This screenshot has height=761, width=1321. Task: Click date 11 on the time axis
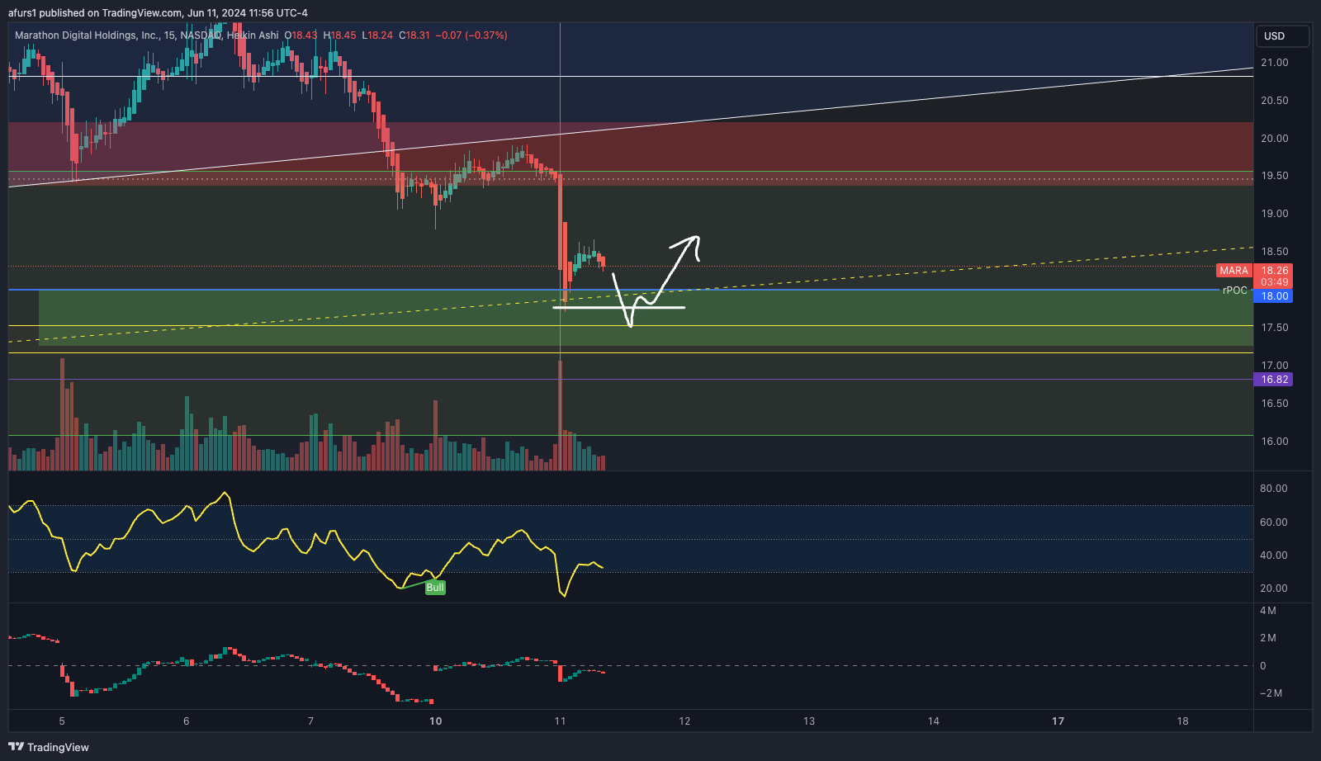[560, 721]
